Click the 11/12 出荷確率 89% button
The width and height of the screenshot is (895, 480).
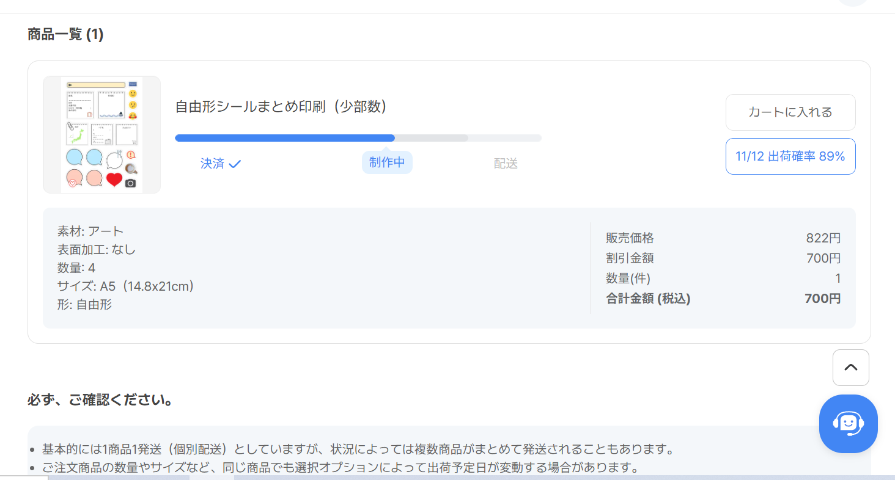tap(790, 156)
